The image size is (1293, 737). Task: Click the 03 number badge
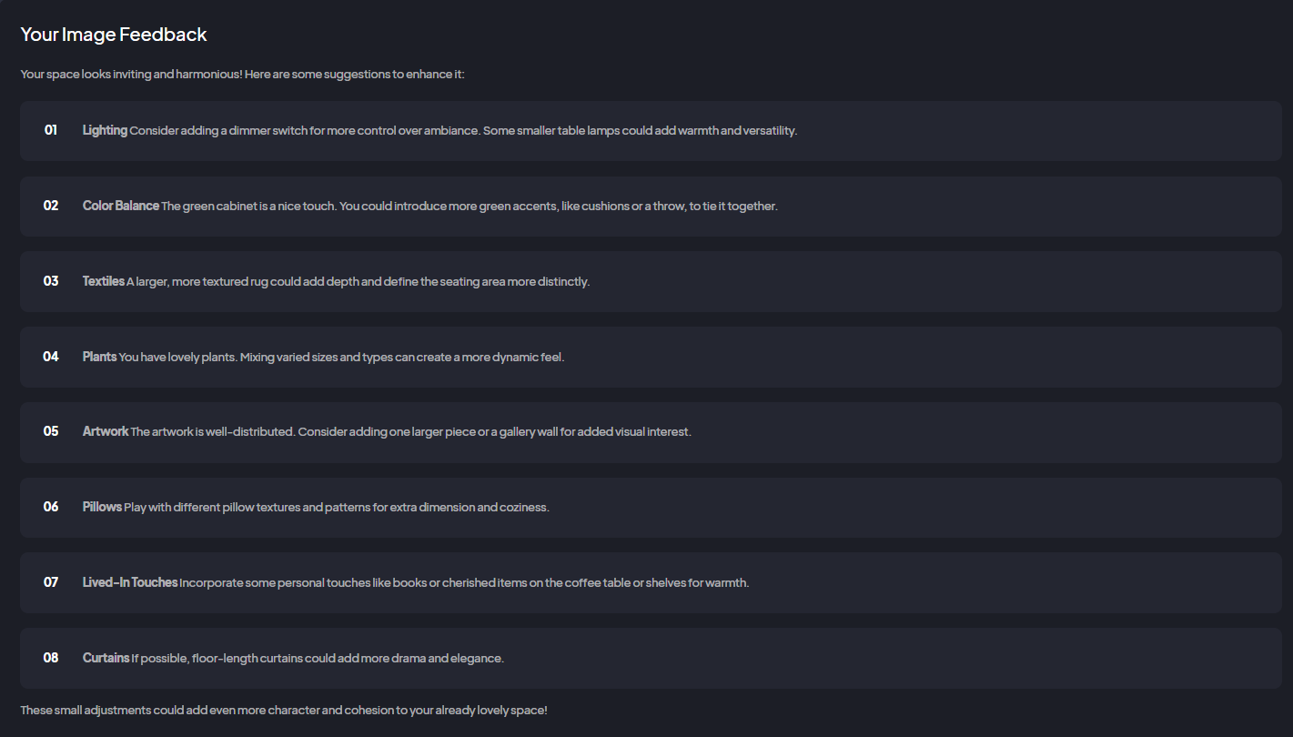[x=51, y=281]
